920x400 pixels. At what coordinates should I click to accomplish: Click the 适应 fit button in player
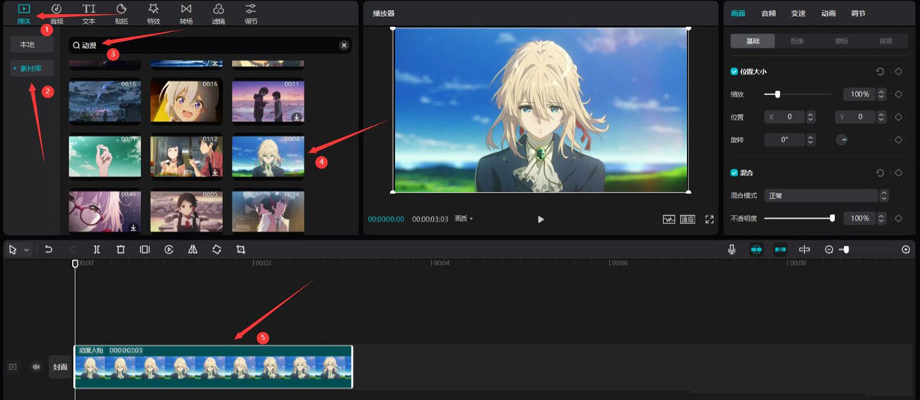[x=688, y=219]
